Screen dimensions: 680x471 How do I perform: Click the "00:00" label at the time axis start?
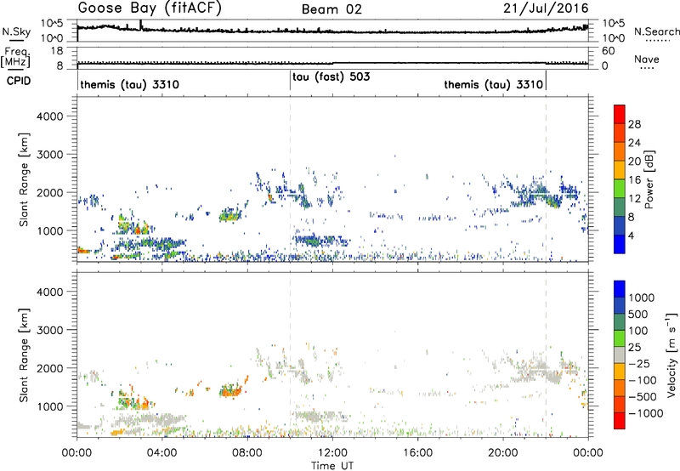click(76, 453)
